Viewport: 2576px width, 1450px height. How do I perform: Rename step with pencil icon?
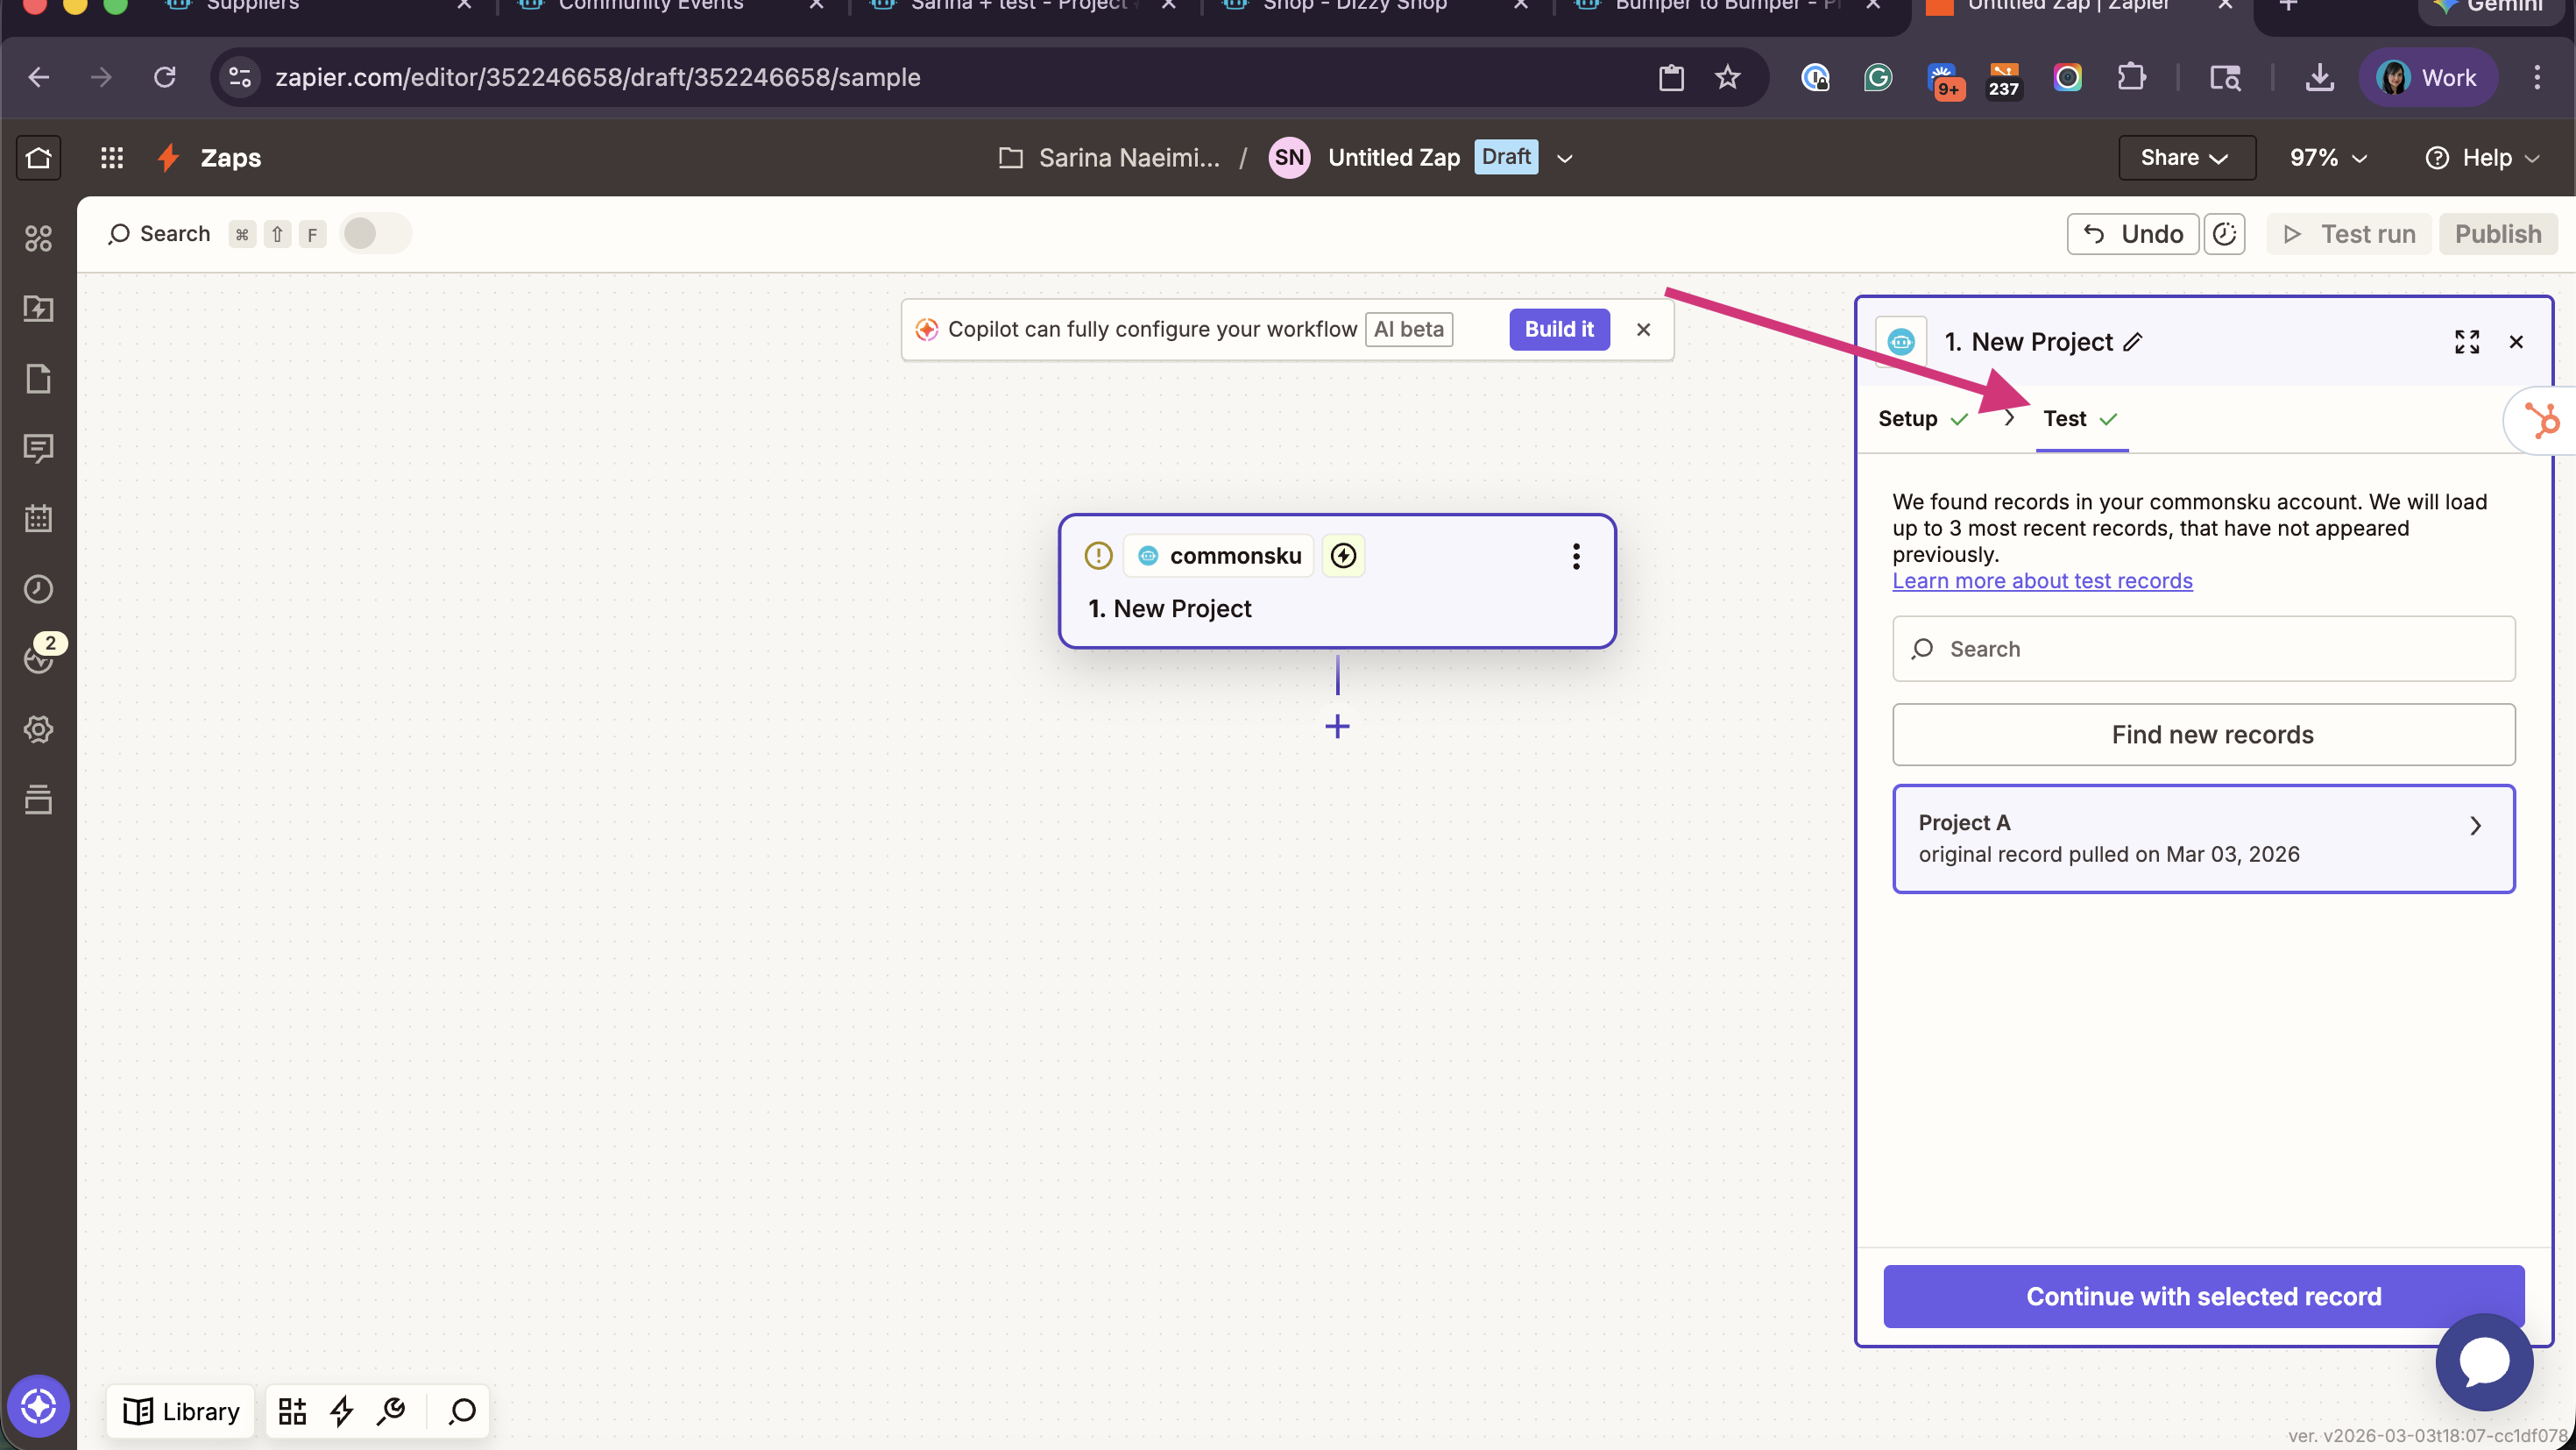pos(2132,342)
